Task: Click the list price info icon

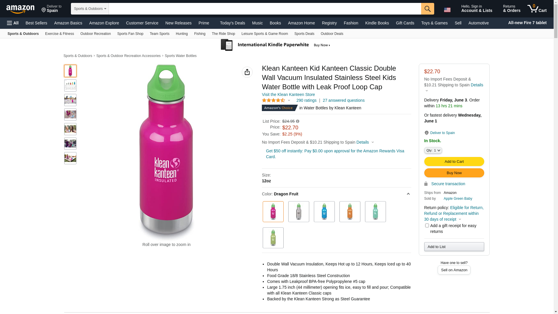Action: (297, 121)
